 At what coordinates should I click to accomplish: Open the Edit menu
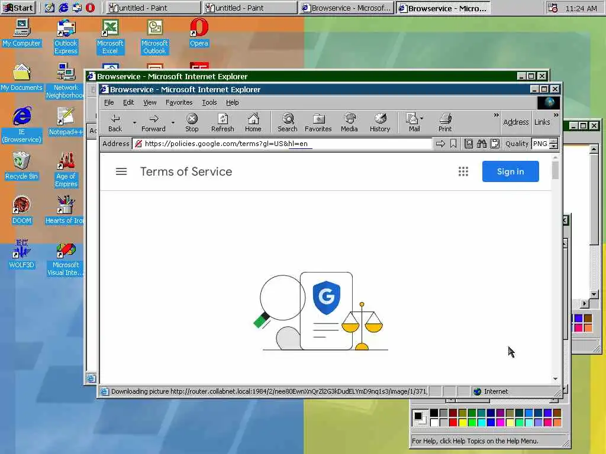128,102
